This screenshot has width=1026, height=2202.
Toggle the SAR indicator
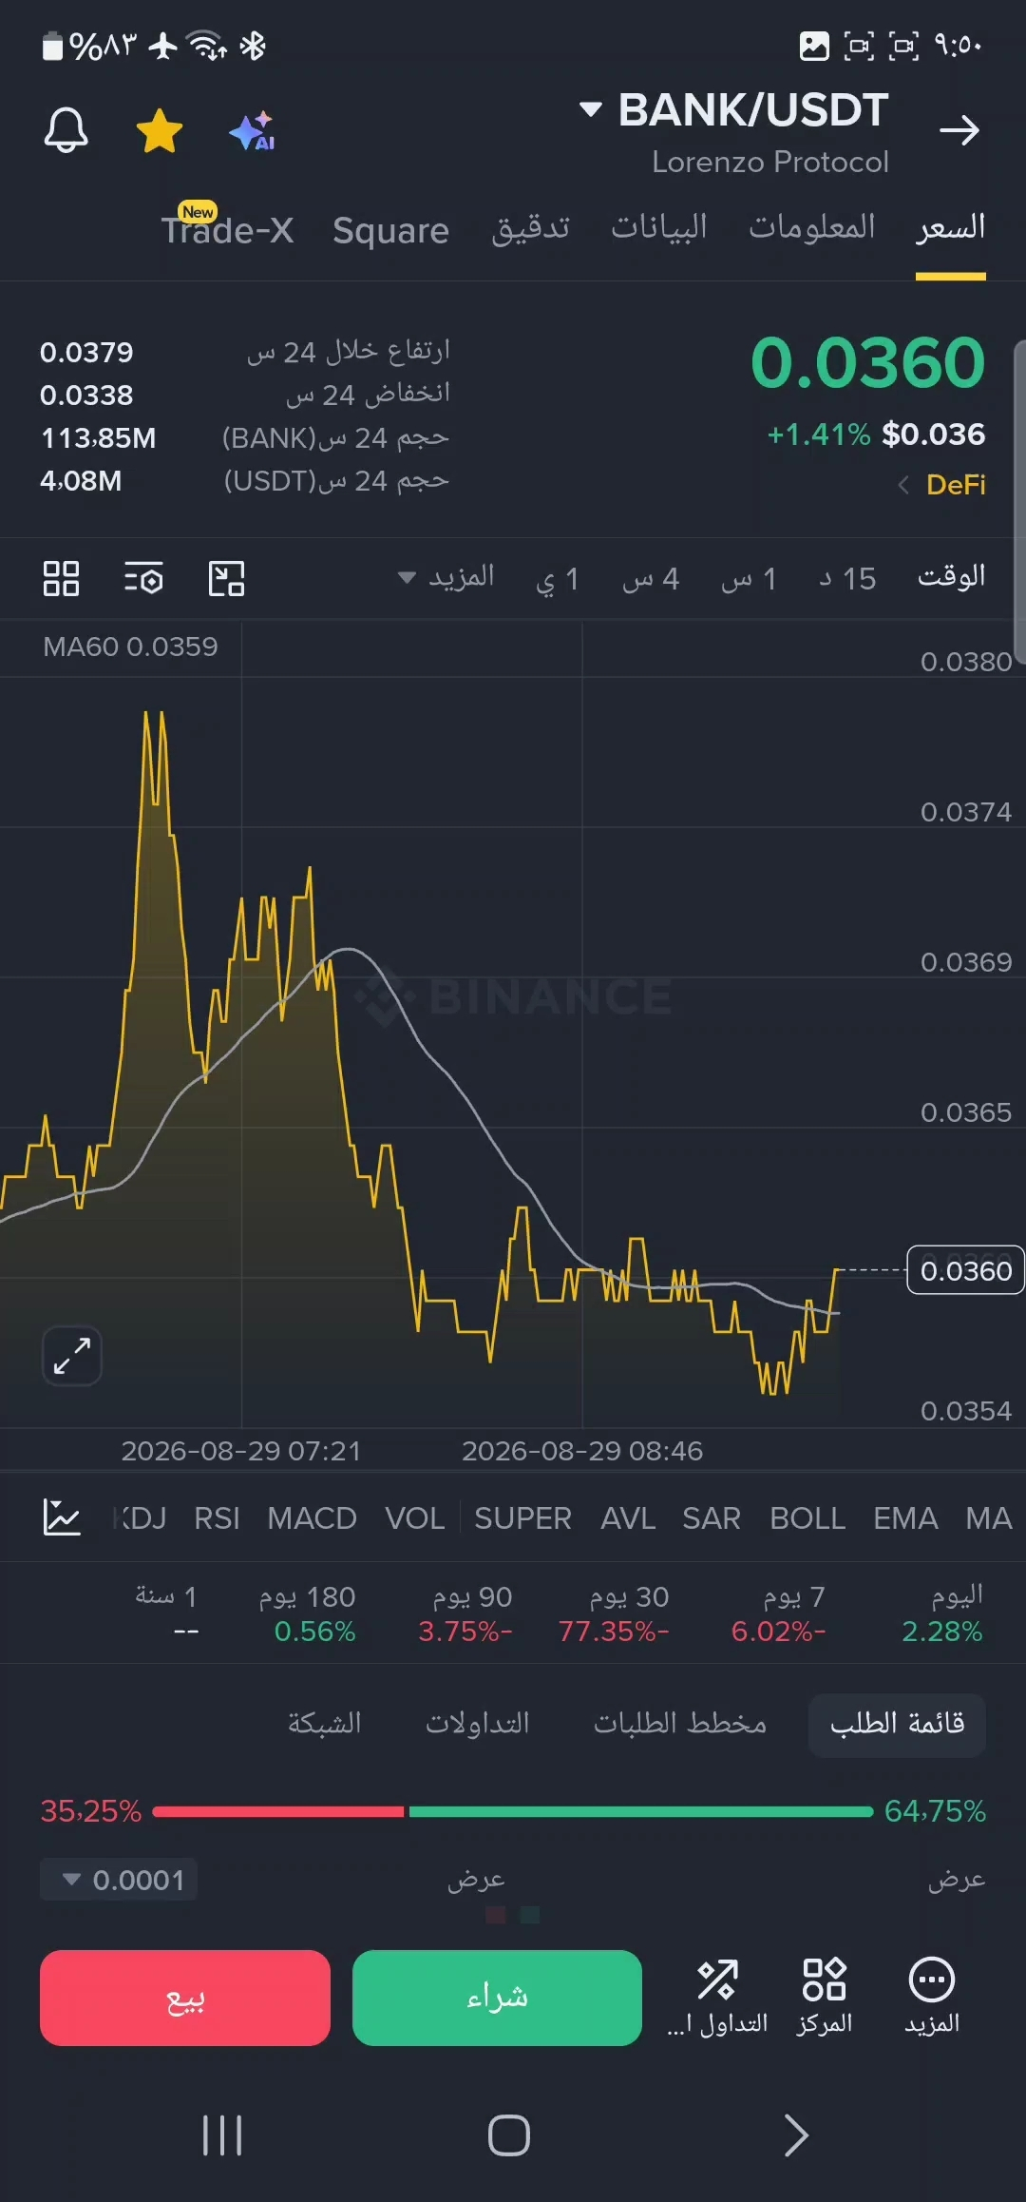click(x=711, y=1518)
